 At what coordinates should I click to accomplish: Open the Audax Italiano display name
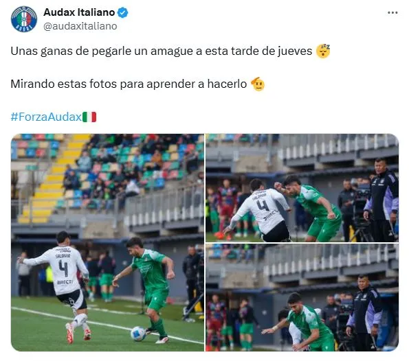pyautogui.click(x=79, y=12)
